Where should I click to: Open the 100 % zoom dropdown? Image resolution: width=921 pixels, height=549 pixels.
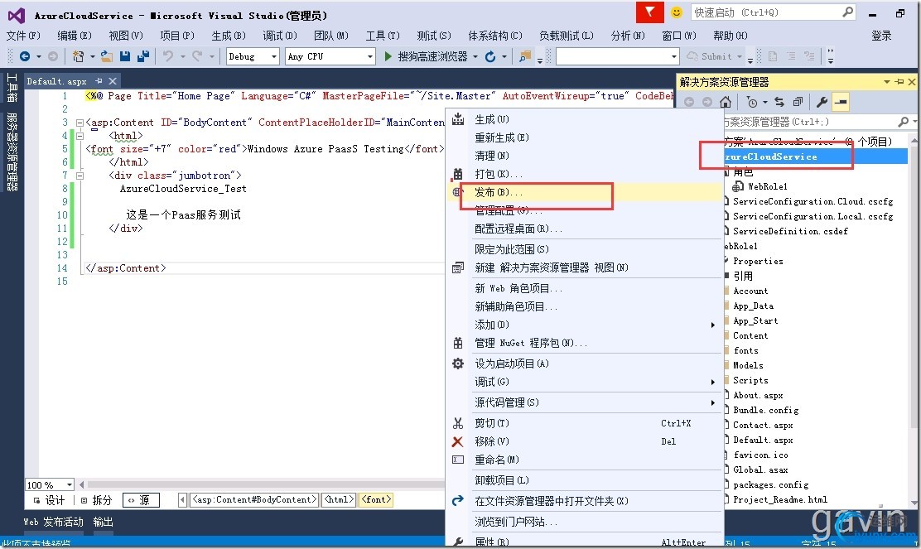click(70, 485)
